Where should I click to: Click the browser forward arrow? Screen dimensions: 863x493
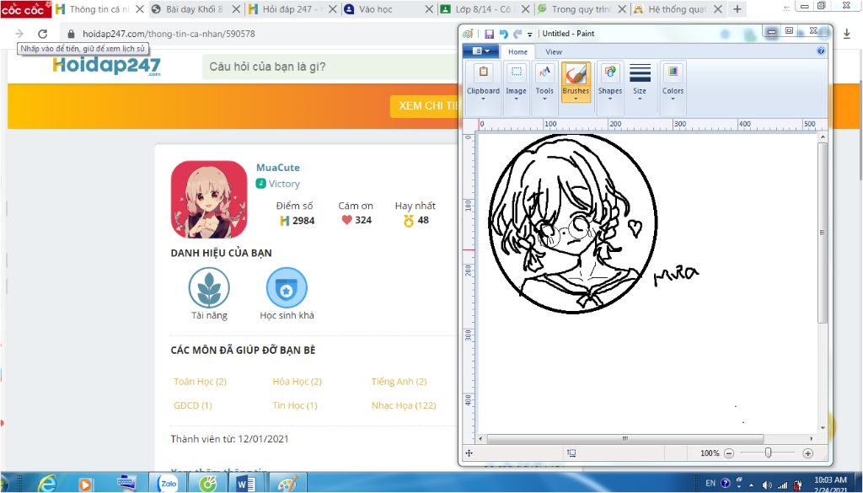(x=19, y=34)
